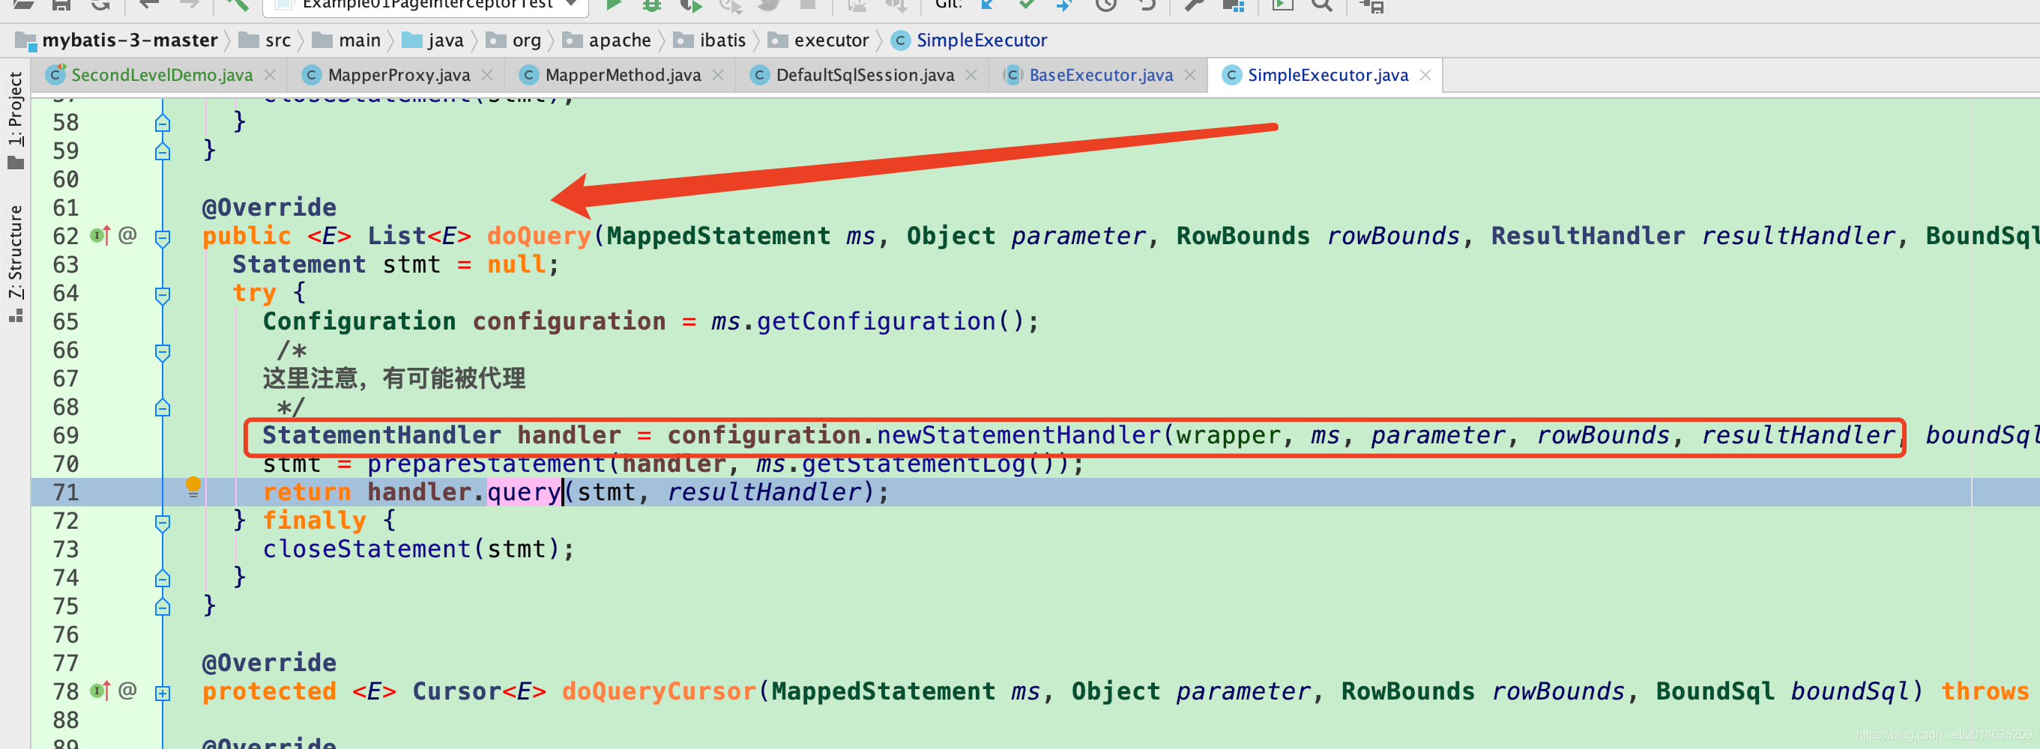Toggle fold marker on line 74

163,578
